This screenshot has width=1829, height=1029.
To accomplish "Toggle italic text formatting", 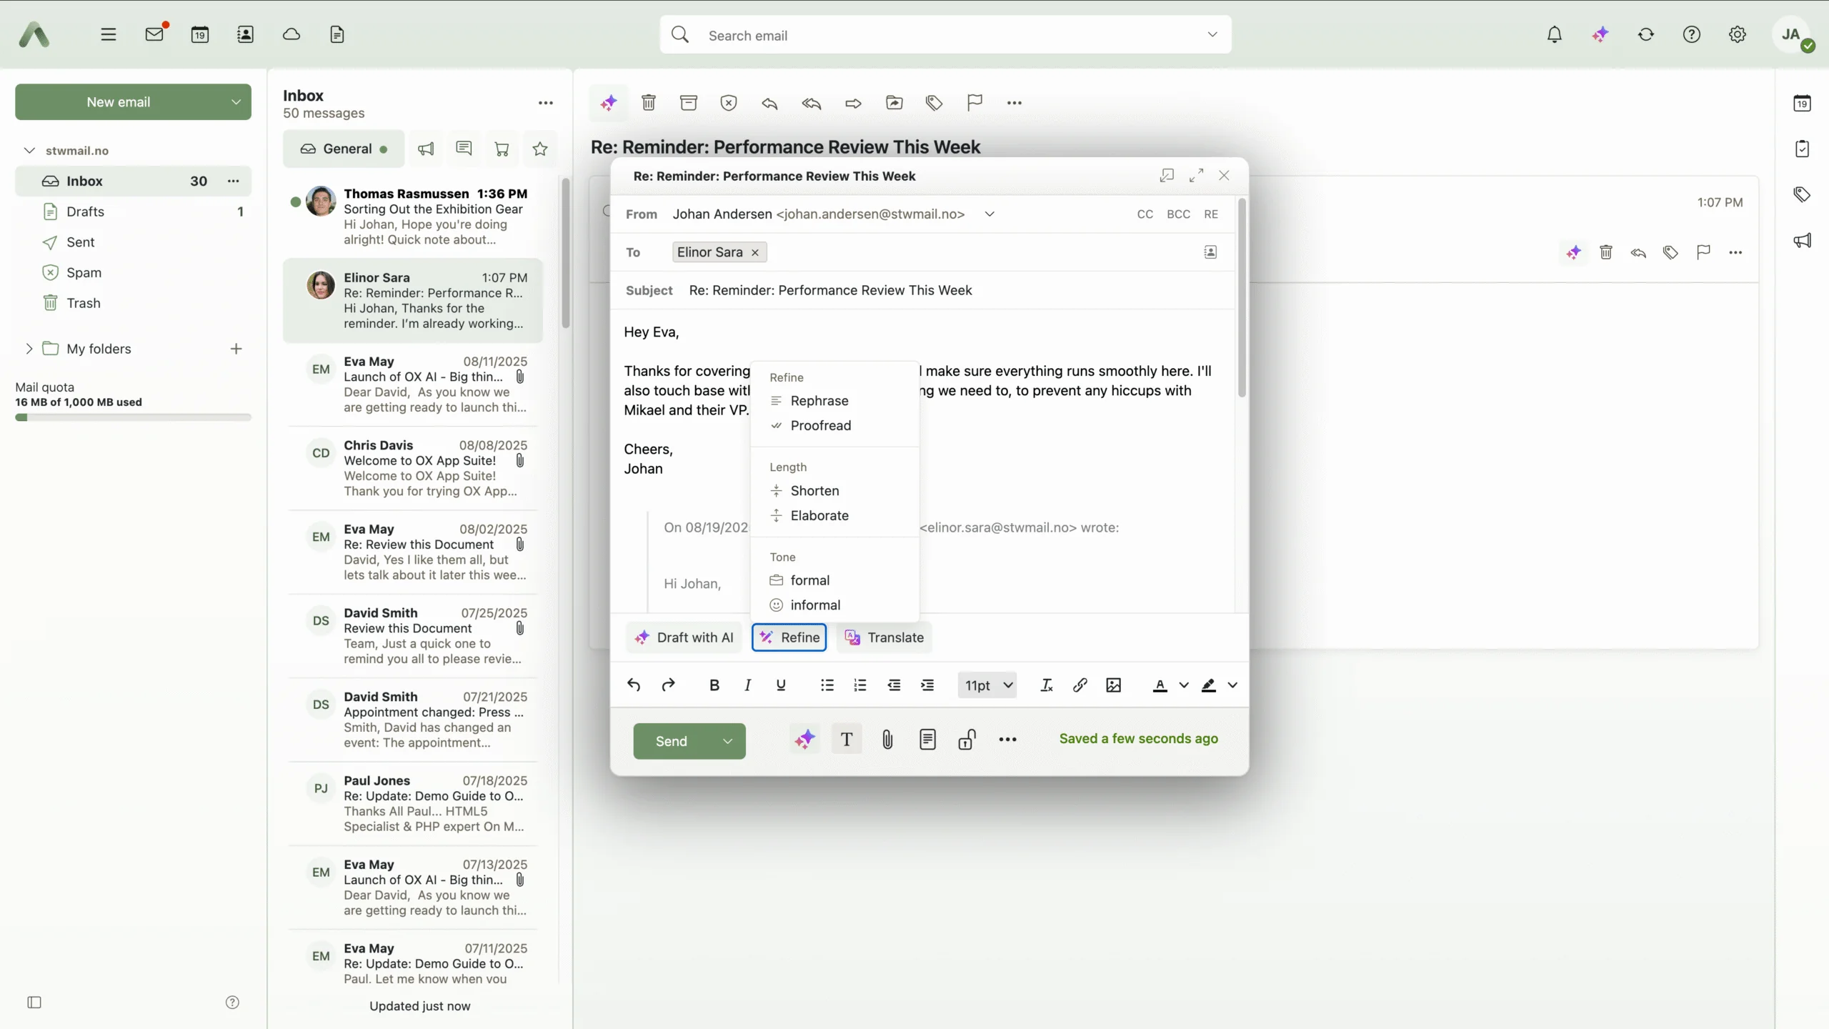I will [x=747, y=685].
